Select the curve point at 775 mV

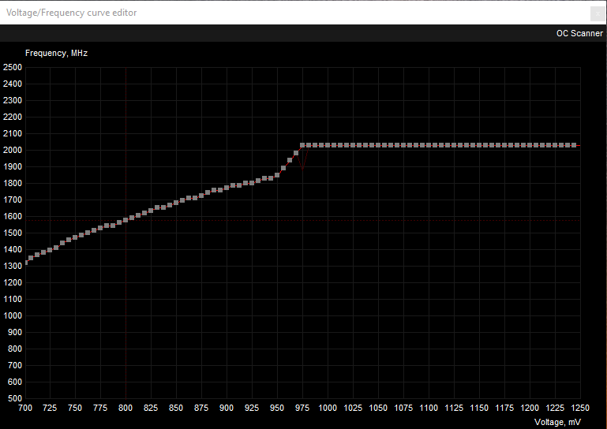click(x=100, y=228)
